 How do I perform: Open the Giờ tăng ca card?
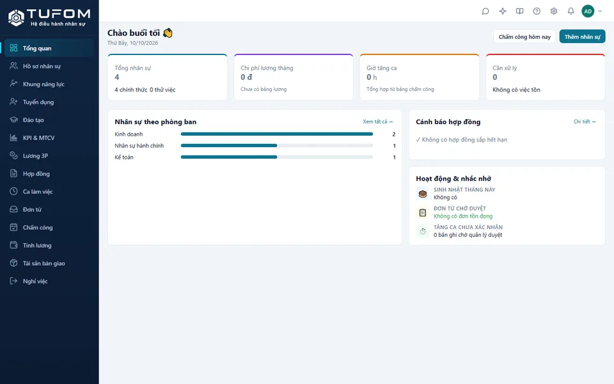(x=420, y=77)
